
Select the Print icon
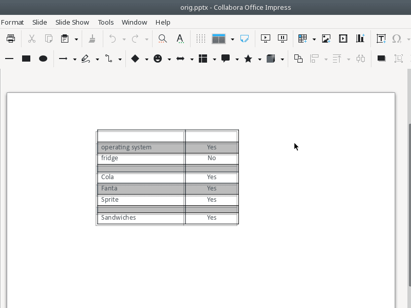pos(11,38)
